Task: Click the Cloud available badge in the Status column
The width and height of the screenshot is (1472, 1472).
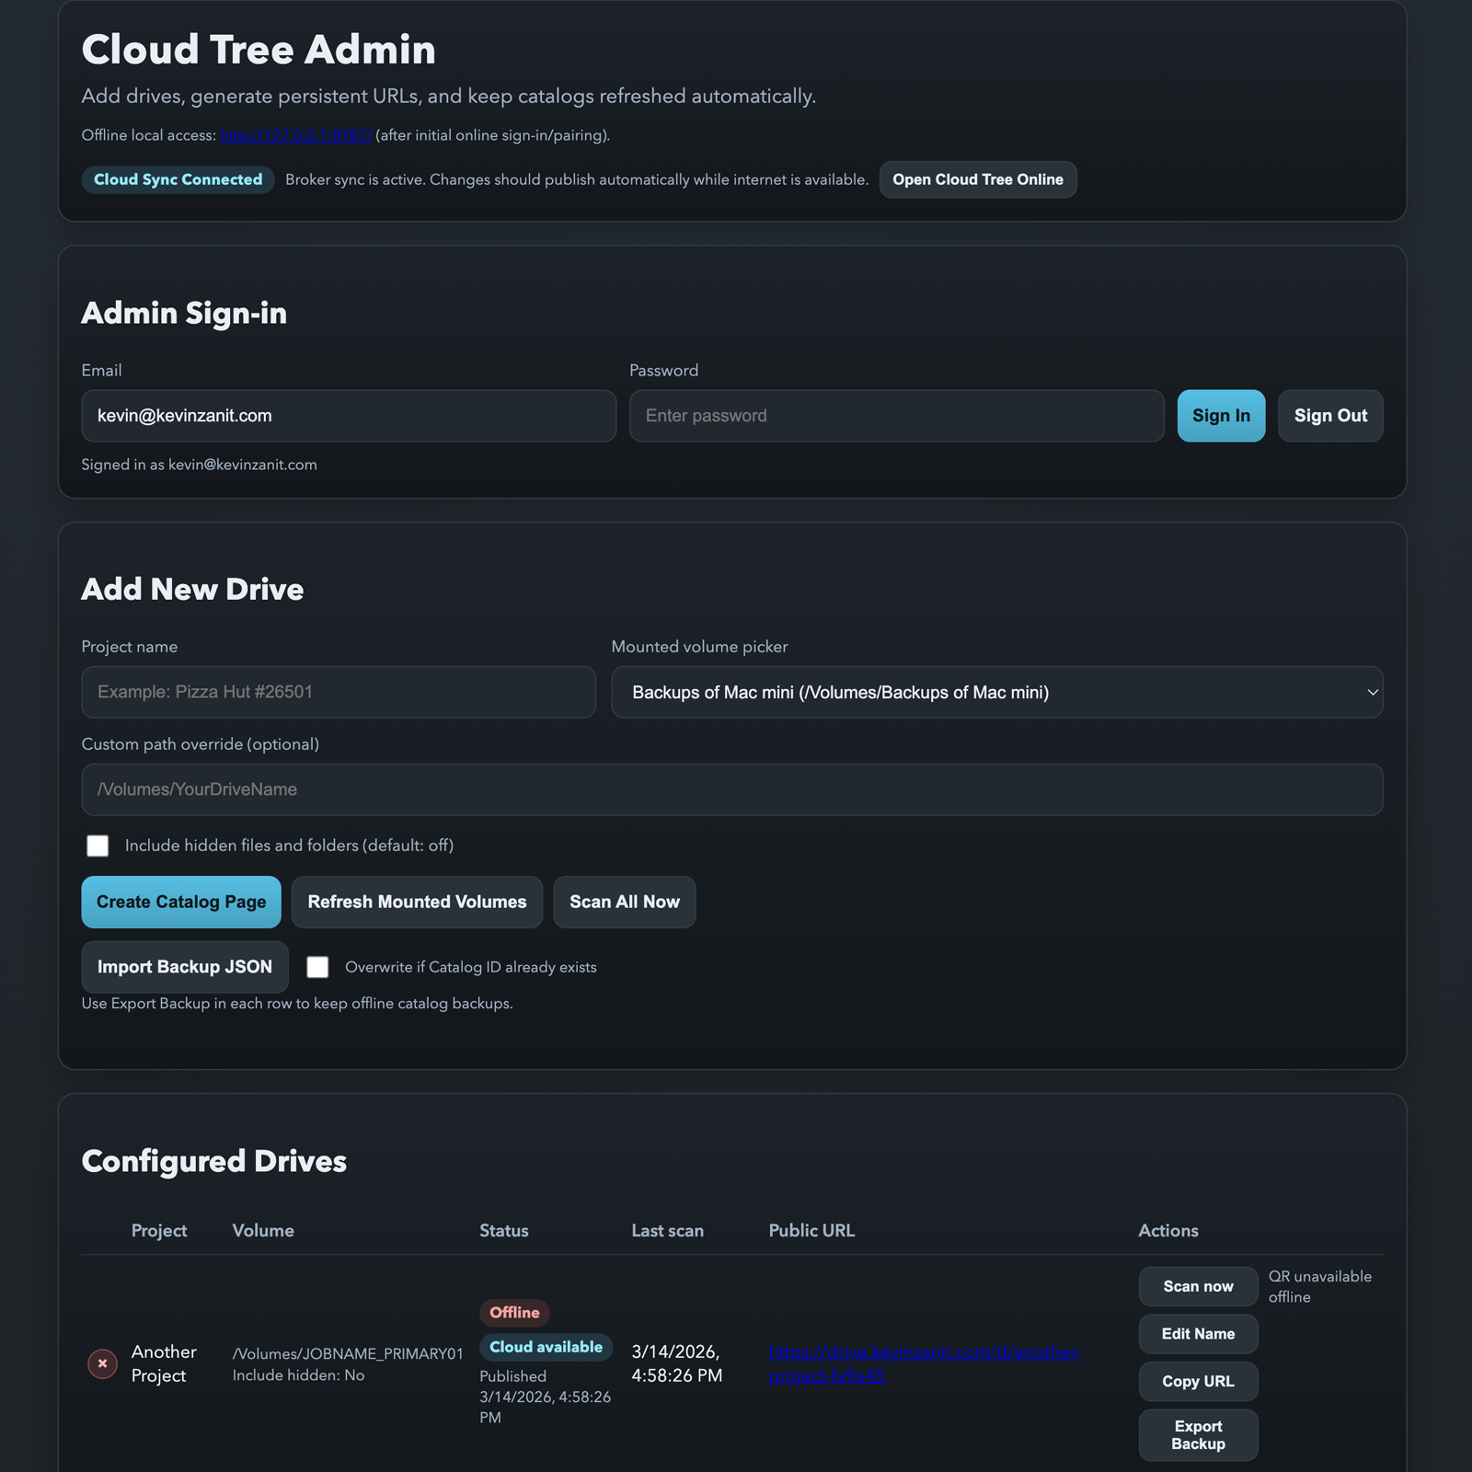Action: (x=546, y=1346)
